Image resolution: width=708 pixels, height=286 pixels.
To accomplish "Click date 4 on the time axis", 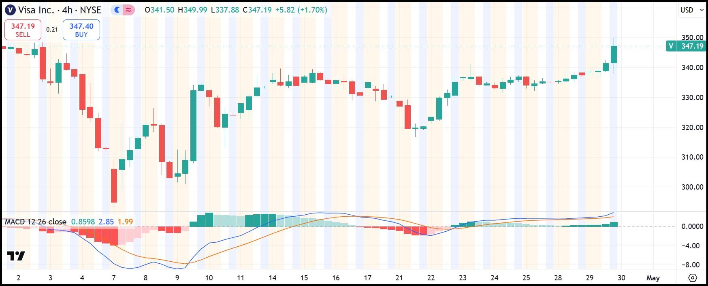I will pos(82,278).
